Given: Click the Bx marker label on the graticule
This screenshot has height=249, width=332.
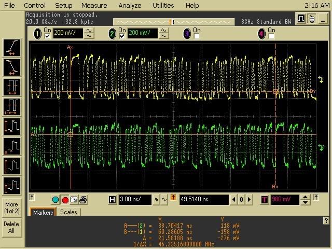Looking at the screenshot, I should click(275, 187).
